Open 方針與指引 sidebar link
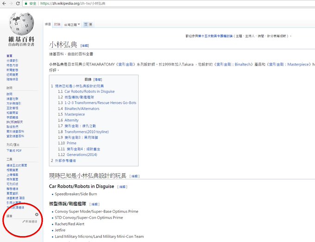 13,104
